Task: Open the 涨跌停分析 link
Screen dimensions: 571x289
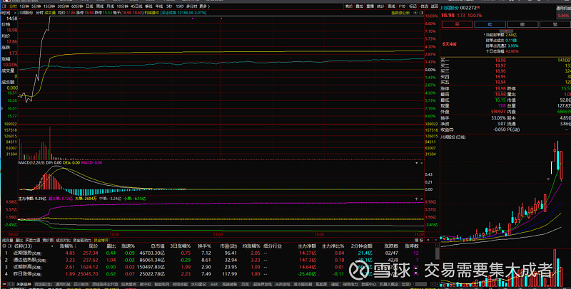Action: coord(400,13)
